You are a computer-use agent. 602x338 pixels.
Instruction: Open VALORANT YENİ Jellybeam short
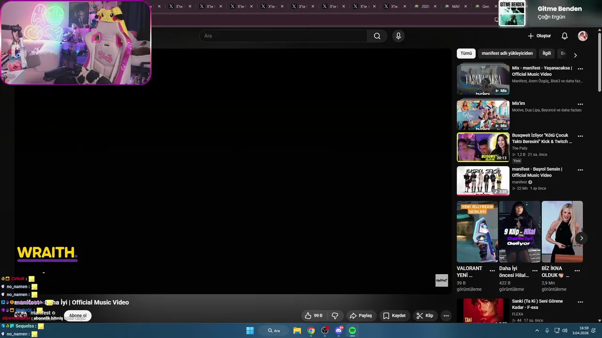click(x=477, y=231)
